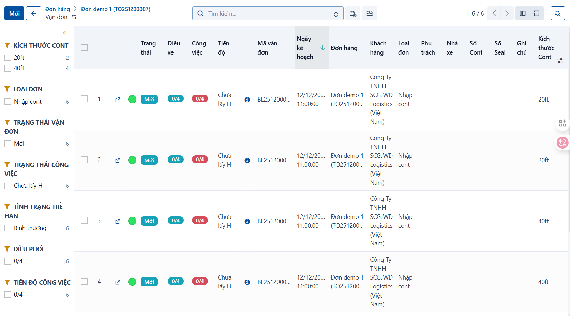Viewport: 570px width, 316px height.
Task: Click the search panel toggle icon
Action: (370, 14)
